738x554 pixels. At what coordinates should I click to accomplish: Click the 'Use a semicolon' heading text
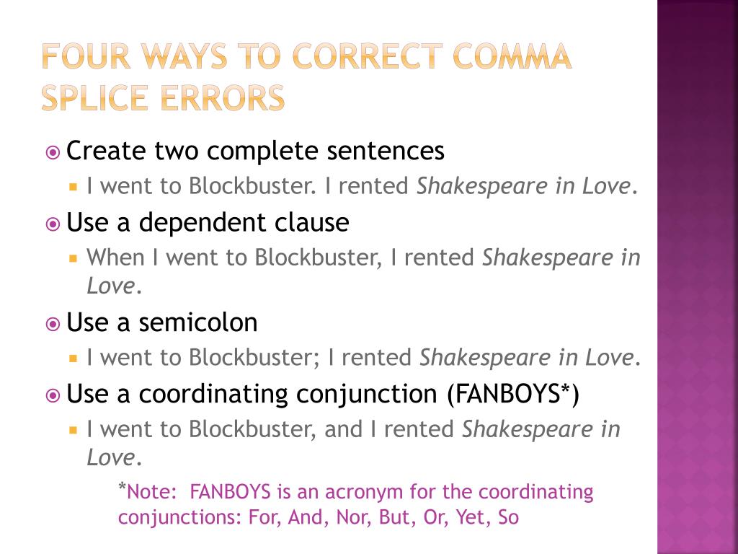click(x=162, y=322)
